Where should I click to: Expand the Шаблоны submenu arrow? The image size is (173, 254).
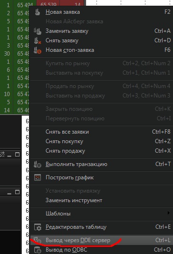click(x=168, y=213)
